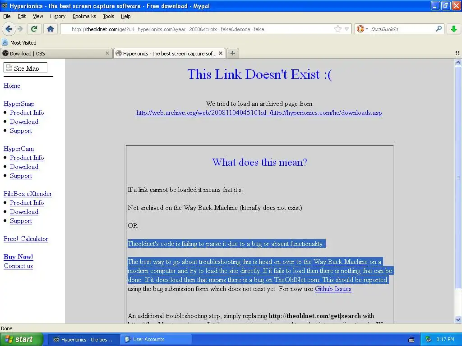Image resolution: width=462 pixels, height=346 pixels.
Task: Reload the current page
Action: pyautogui.click(x=34, y=29)
